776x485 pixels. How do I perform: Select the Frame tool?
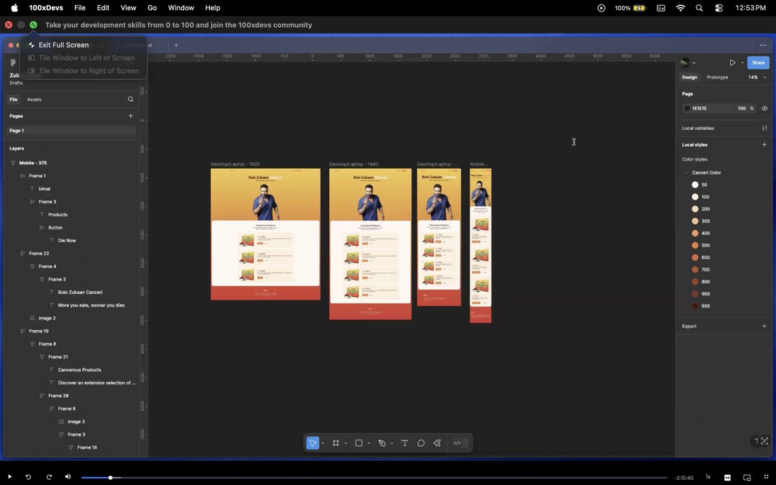(x=336, y=443)
